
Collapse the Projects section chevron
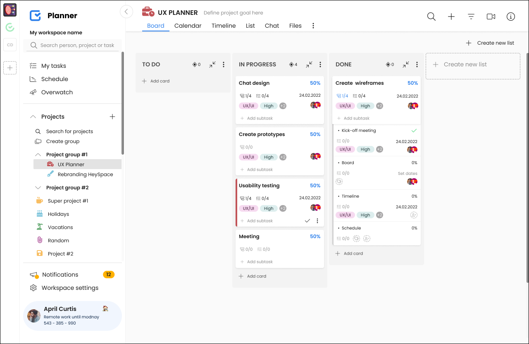pos(33,117)
